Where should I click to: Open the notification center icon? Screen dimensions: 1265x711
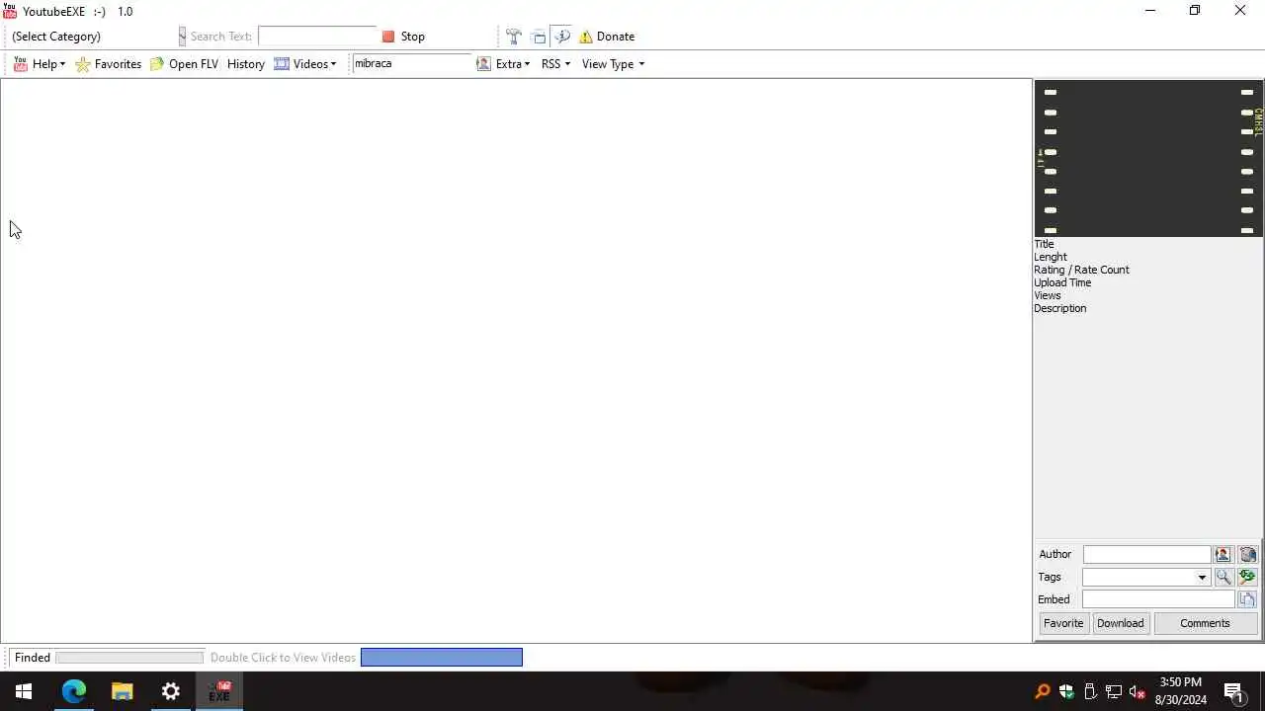1234,691
